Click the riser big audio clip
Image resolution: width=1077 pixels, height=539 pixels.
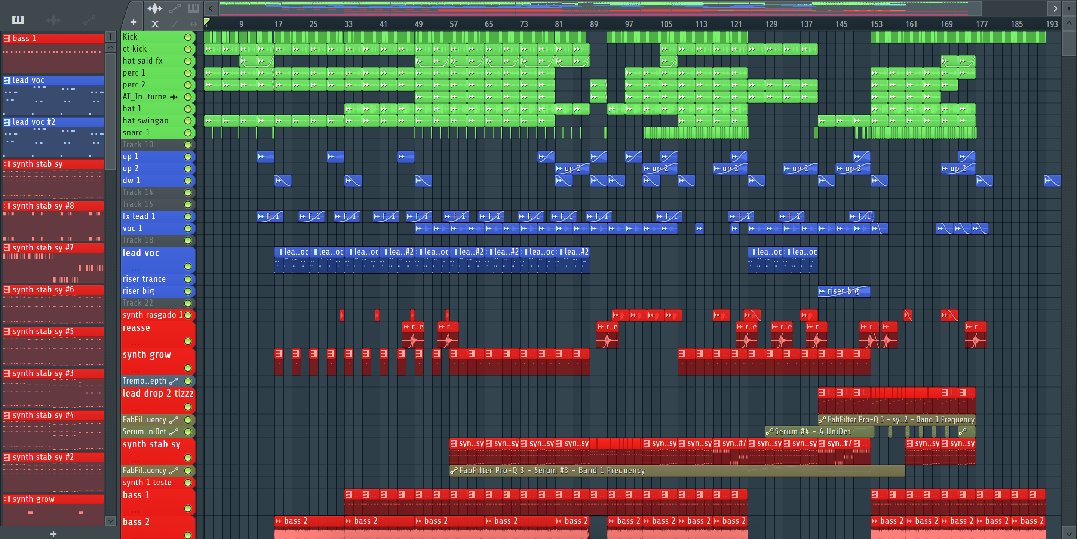click(x=844, y=291)
